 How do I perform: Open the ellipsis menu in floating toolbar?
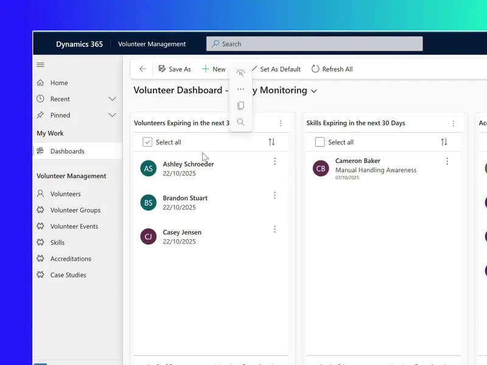240,89
